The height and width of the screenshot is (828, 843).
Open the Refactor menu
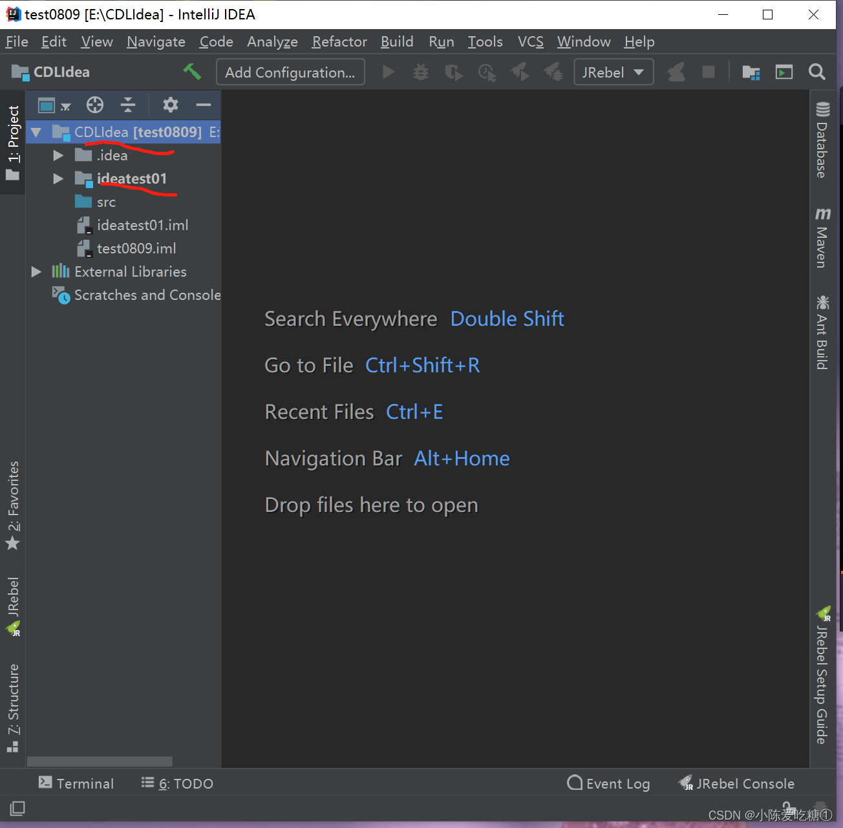click(x=339, y=42)
